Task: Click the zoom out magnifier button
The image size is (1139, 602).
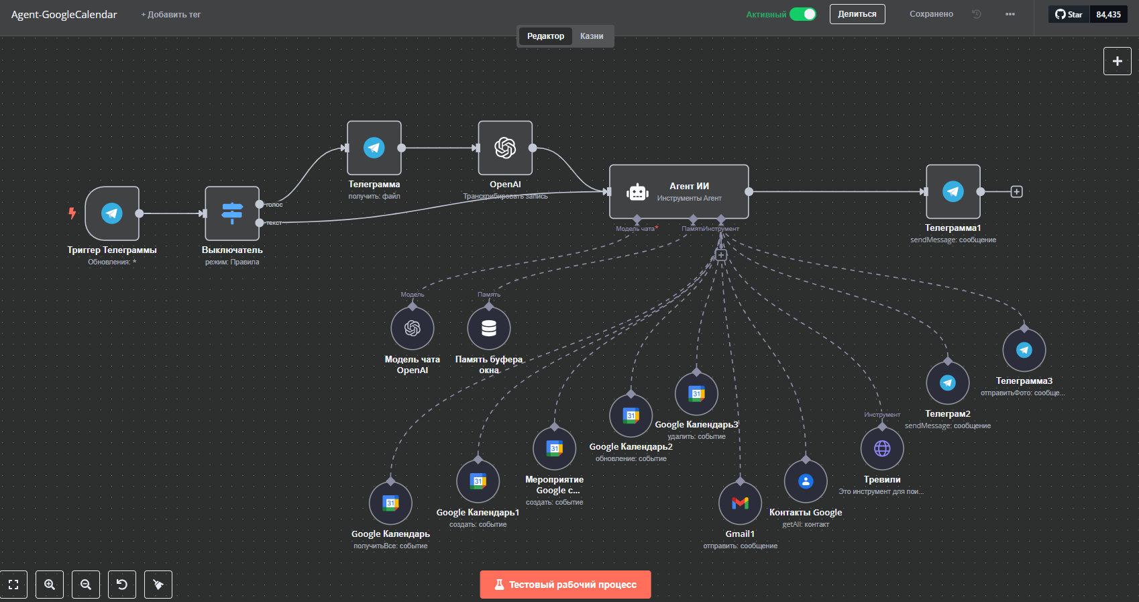Action: pyautogui.click(x=86, y=585)
